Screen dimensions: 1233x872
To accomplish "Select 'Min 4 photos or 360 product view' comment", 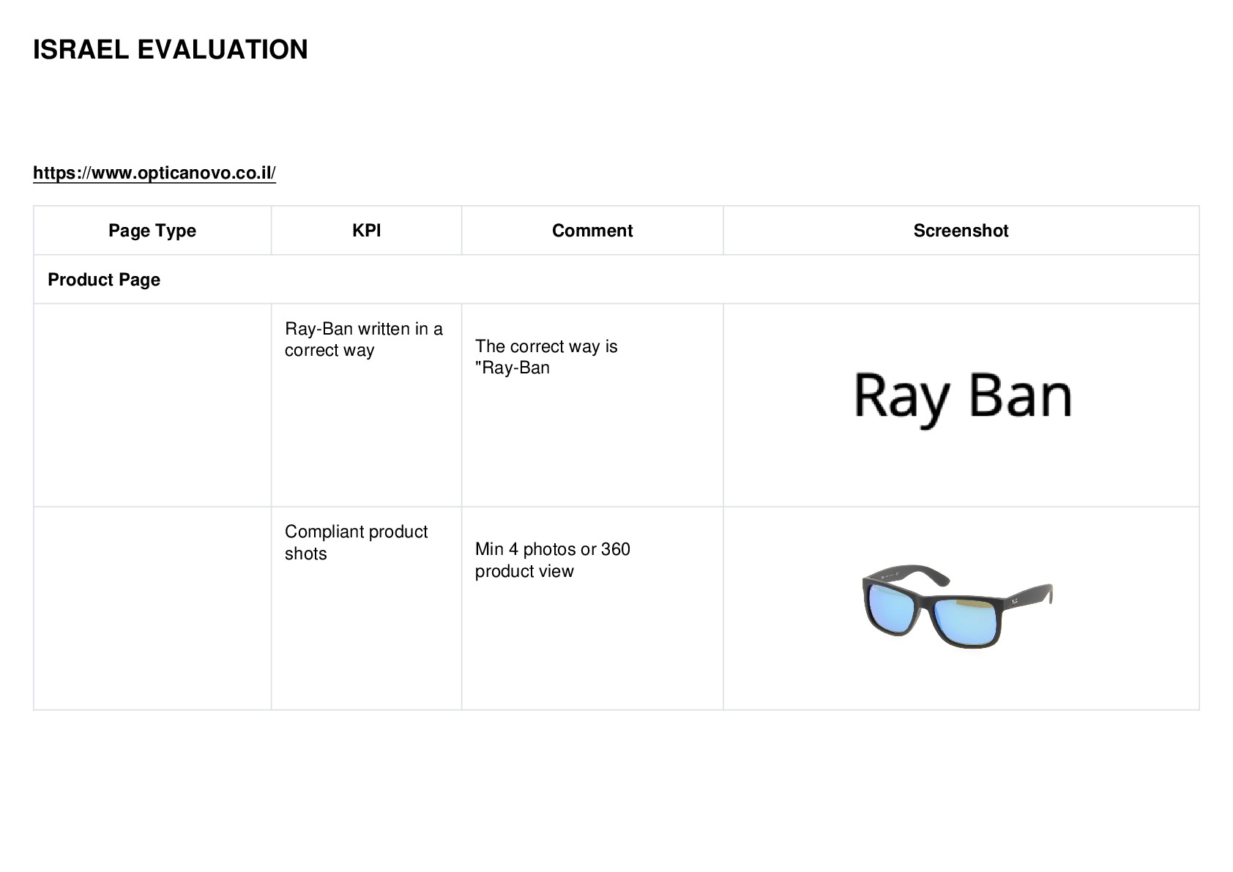I will pyautogui.click(x=553, y=560).
